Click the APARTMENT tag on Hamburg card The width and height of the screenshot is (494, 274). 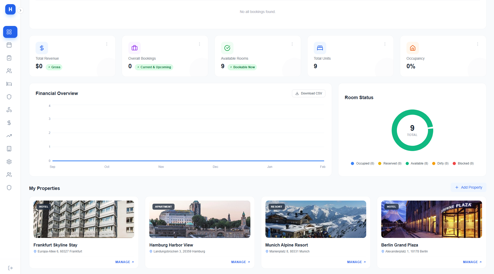[163, 207]
